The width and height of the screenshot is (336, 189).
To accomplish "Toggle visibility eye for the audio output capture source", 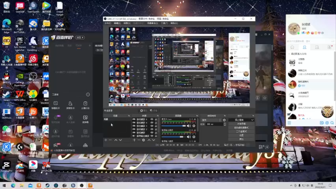I will [152, 136].
